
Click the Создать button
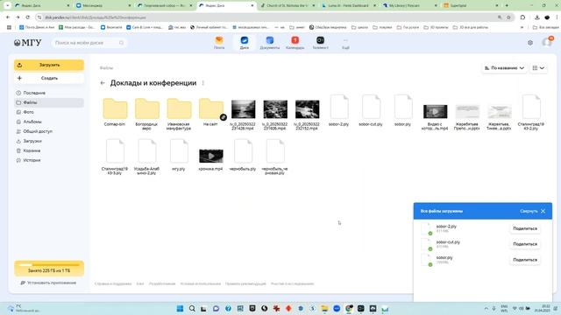(49, 78)
